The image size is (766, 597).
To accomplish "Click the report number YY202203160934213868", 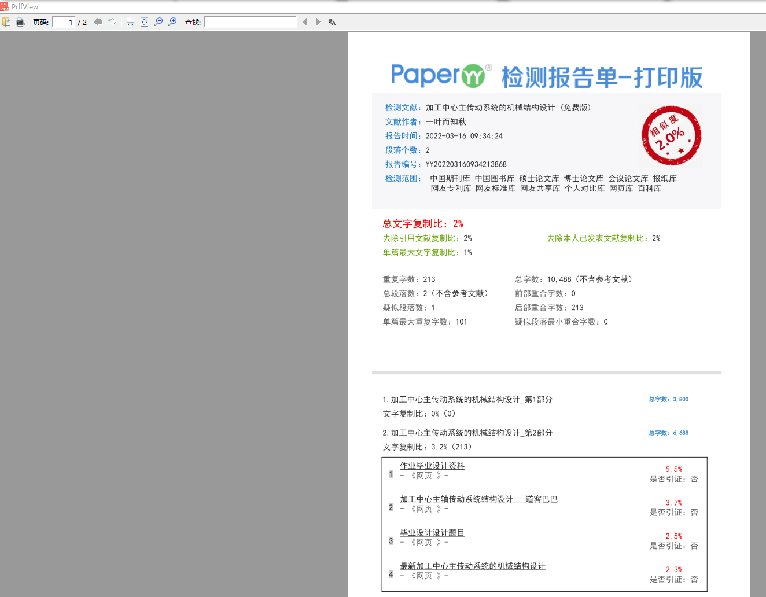I will pos(466,164).
